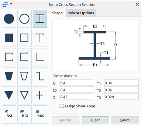Select the hollow trapezoid section
142x126 pixels.
click(24, 76)
